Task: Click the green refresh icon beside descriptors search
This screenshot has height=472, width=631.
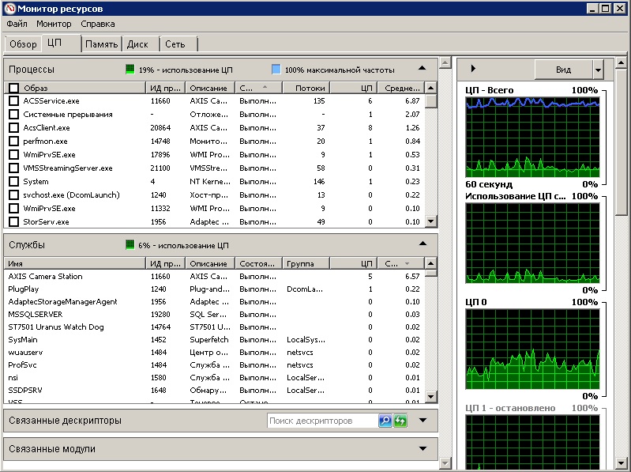Action: click(400, 421)
